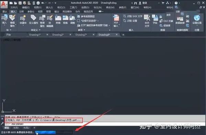Click the Save As quick-access icon

click(24, 3)
